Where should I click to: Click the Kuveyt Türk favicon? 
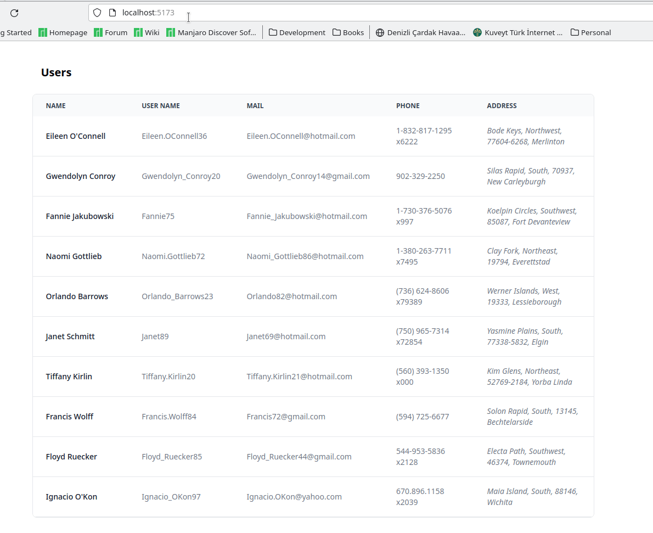pyautogui.click(x=476, y=32)
